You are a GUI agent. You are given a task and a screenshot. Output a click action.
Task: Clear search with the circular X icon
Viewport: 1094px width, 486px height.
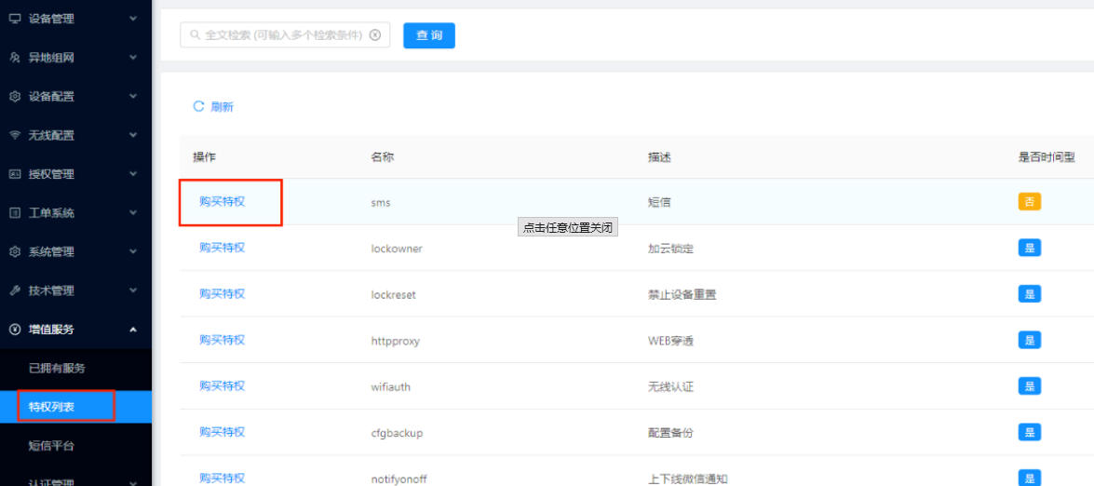tap(375, 35)
